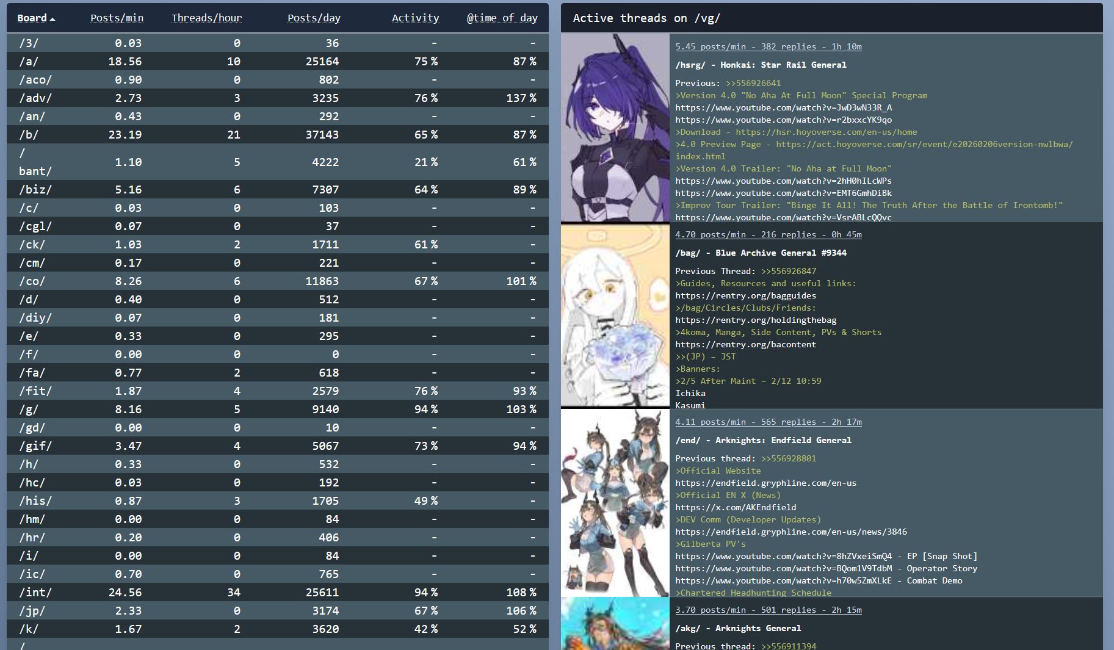Click the hsr.hoyoverse.com download URL line
Image resolution: width=1114 pixels, height=650 pixels.
tap(796, 132)
